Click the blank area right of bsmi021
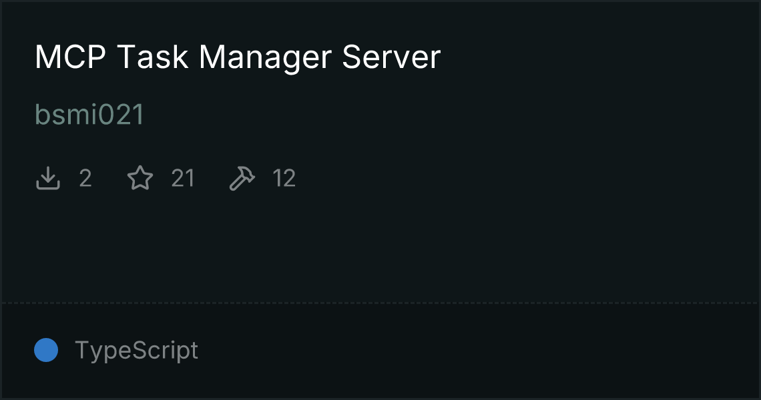The height and width of the screenshot is (400, 761). click(x=451, y=115)
